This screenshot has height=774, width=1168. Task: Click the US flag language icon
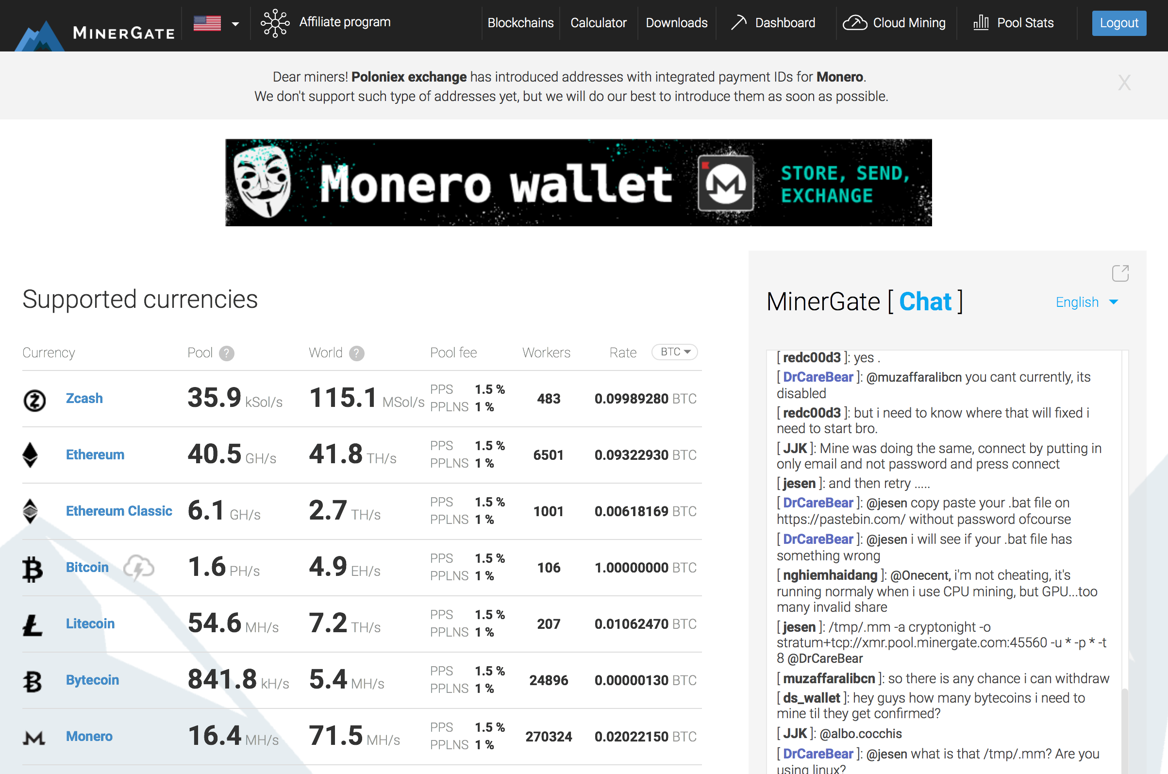(x=207, y=23)
